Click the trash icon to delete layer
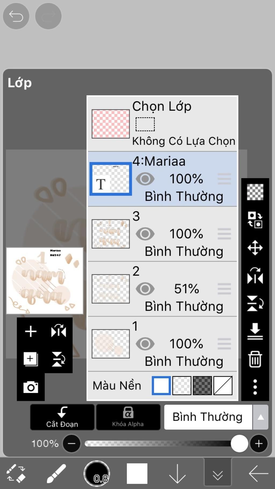The width and height of the screenshot is (275, 489). click(x=255, y=359)
